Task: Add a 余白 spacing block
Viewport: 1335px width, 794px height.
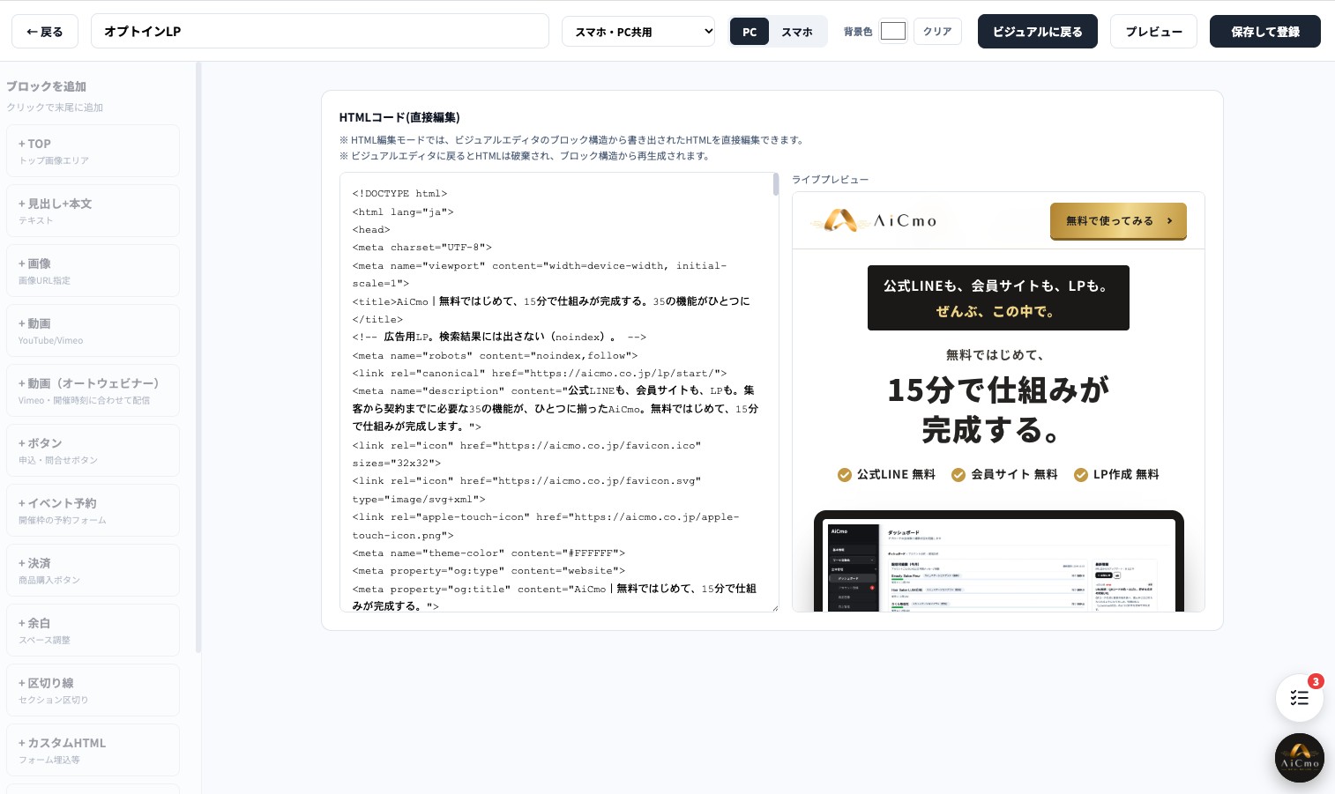Action: pyautogui.click(x=93, y=630)
